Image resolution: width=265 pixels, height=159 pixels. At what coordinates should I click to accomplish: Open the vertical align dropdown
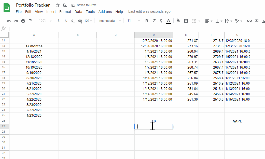(x=219, y=21)
